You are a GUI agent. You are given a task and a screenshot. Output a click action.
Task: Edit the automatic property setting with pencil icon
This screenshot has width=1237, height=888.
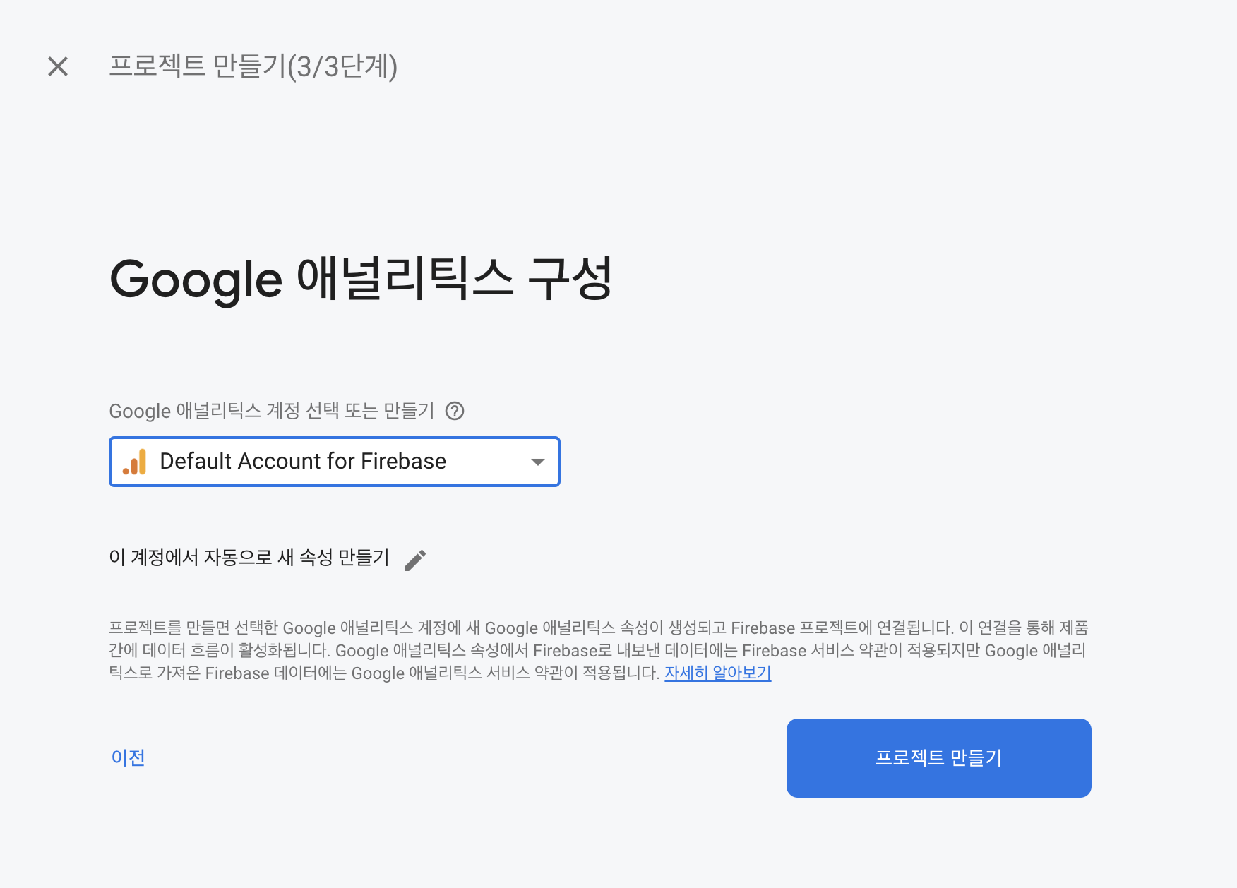(x=415, y=560)
